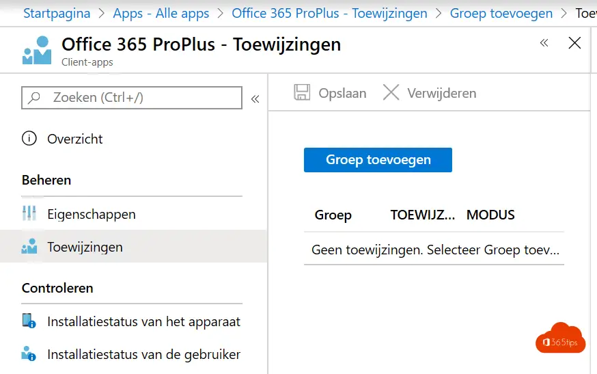Viewport: 597px width, 374px height.
Task: Click the blade title Office 365 ProPlus
Action: [x=201, y=44]
